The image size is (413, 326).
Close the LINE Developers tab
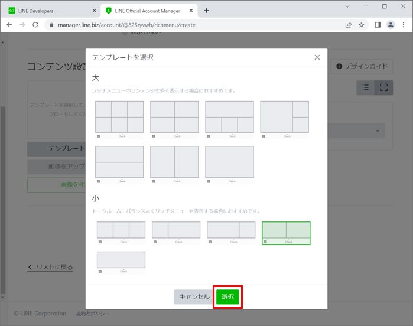(x=95, y=11)
